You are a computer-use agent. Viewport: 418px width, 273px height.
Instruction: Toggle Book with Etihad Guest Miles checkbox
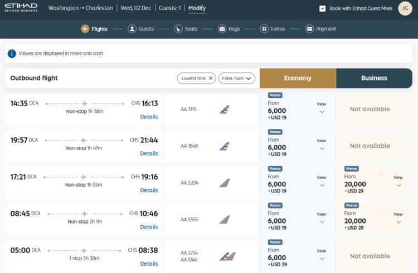click(322, 8)
